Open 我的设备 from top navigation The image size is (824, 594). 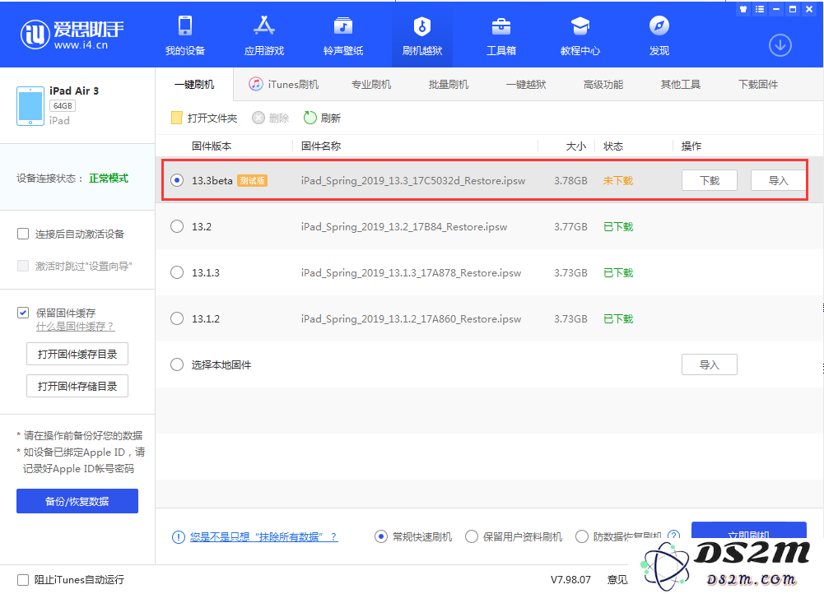185,35
